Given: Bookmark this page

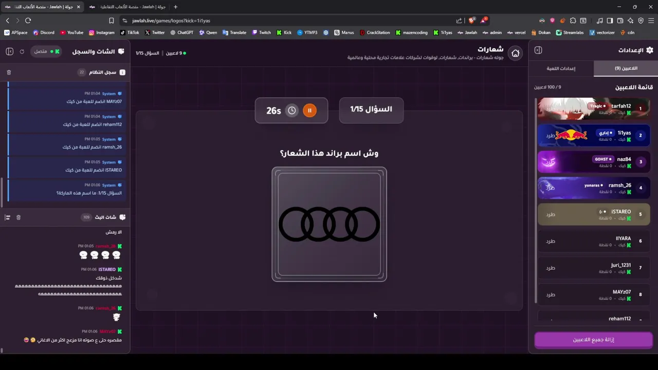Looking at the screenshot, I should pos(111,21).
